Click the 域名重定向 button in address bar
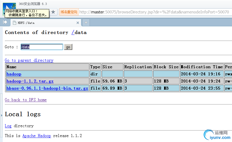Viewport: 232px width, 142px height. [69, 12]
